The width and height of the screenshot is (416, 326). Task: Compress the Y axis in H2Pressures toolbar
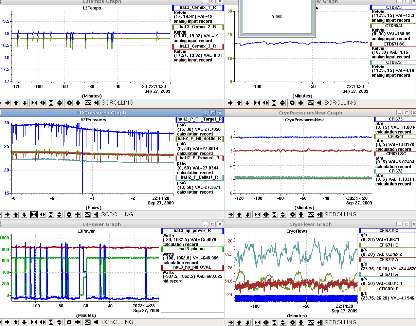[x=51, y=214]
